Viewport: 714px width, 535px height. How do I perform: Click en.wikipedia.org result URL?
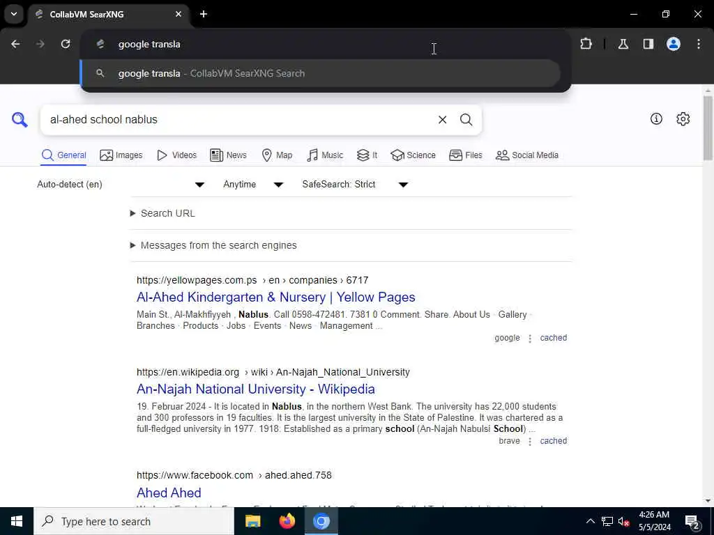(x=273, y=372)
